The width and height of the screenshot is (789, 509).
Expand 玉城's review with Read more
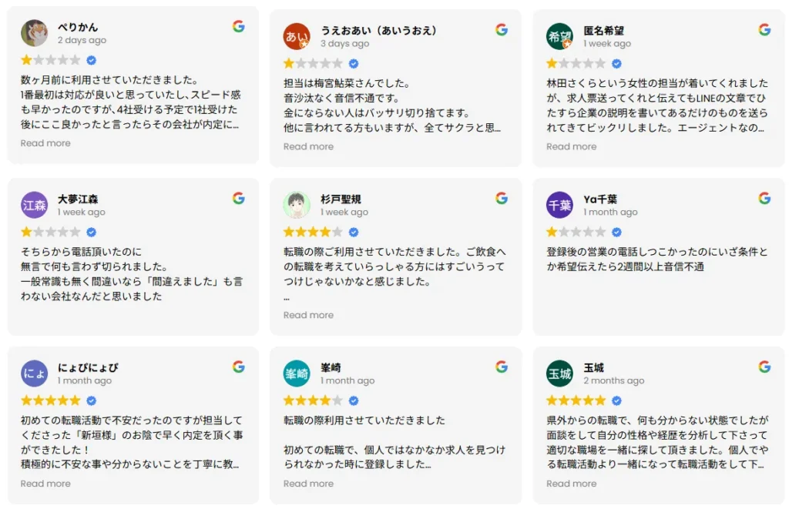pos(572,483)
